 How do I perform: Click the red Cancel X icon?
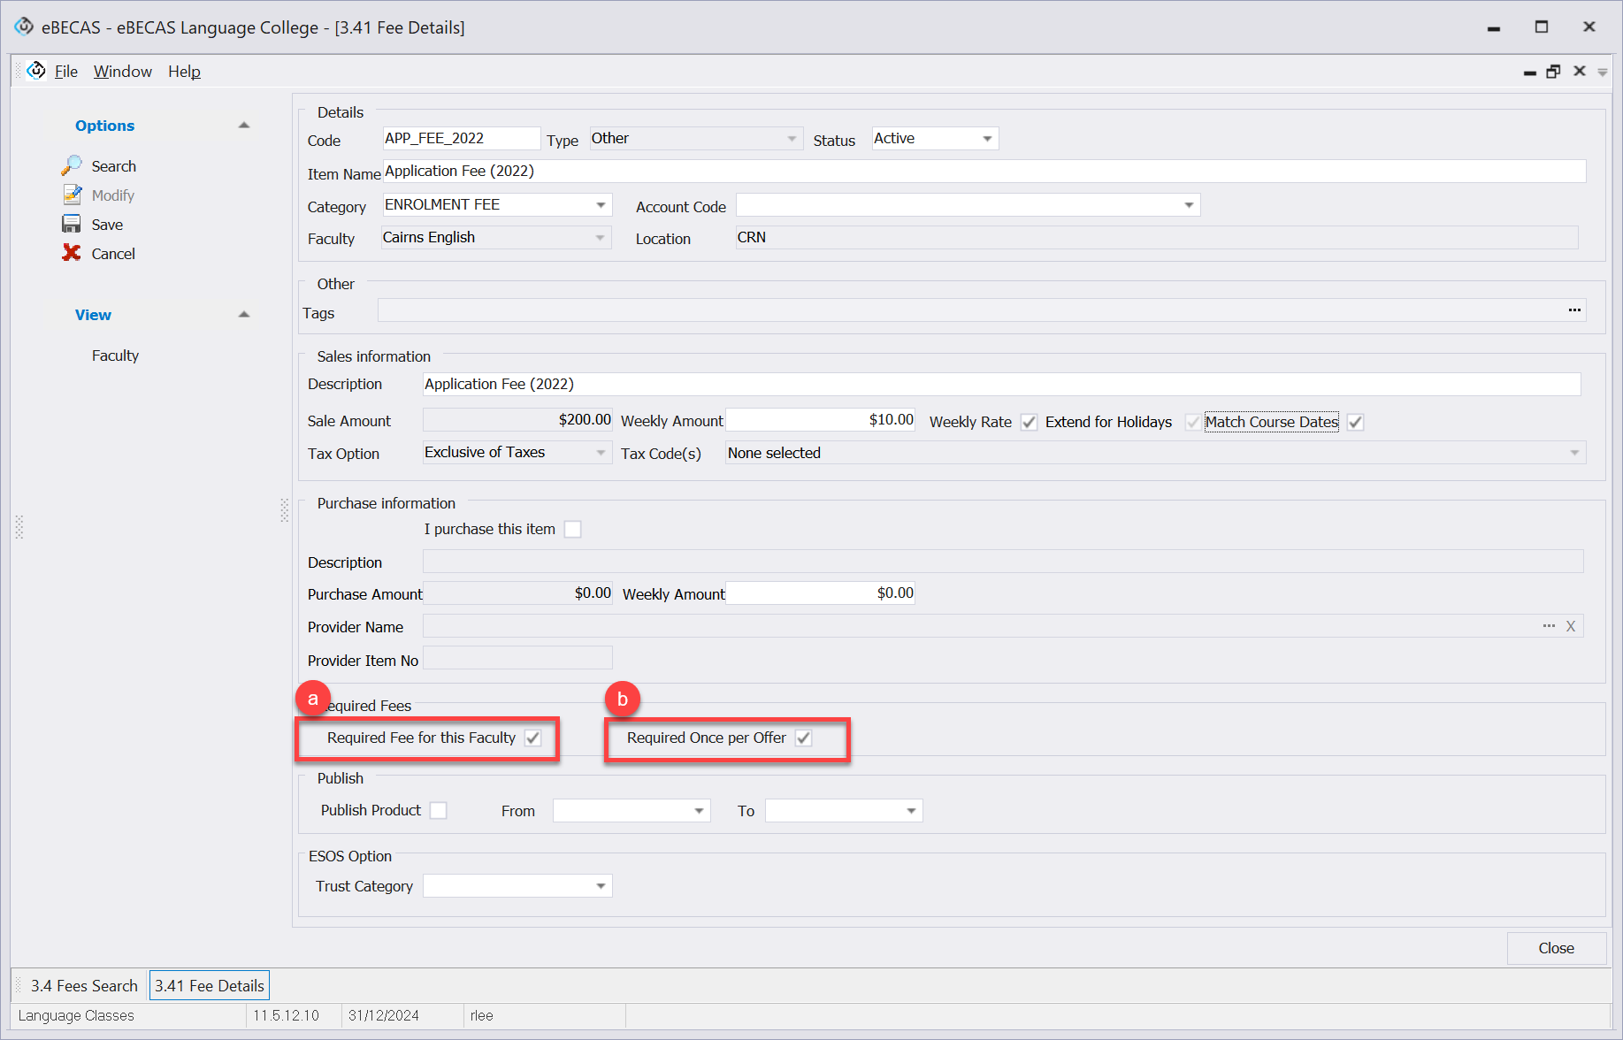click(72, 254)
